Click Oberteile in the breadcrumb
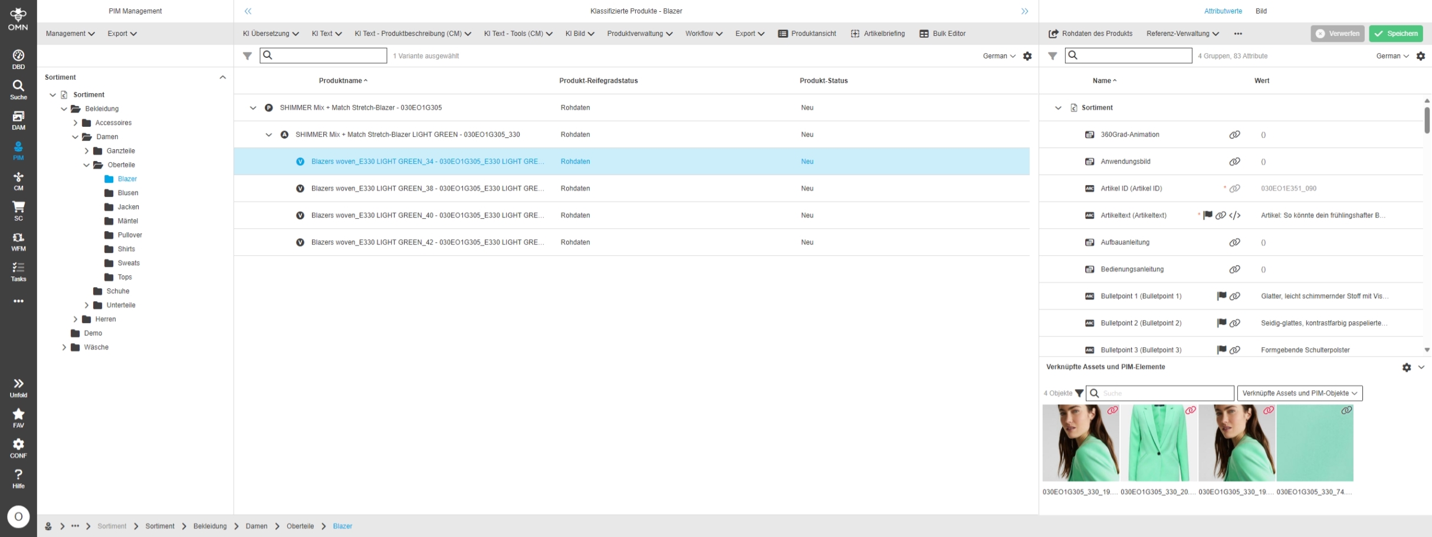 [x=300, y=526]
